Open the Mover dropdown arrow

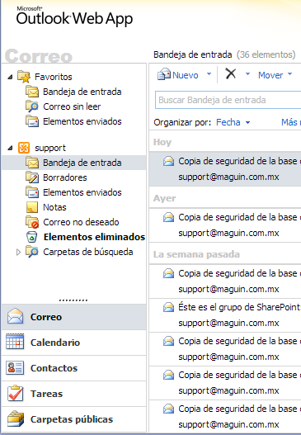pyautogui.click(x=290, y=74)
